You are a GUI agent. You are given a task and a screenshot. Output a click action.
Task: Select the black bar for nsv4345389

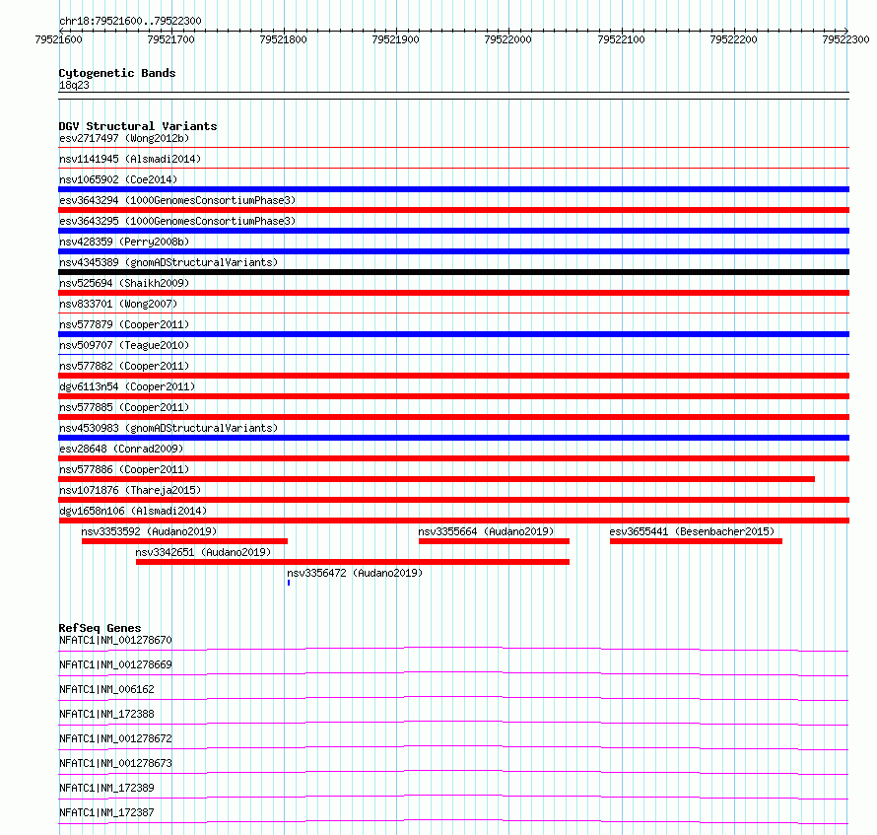tap(453, 272)
